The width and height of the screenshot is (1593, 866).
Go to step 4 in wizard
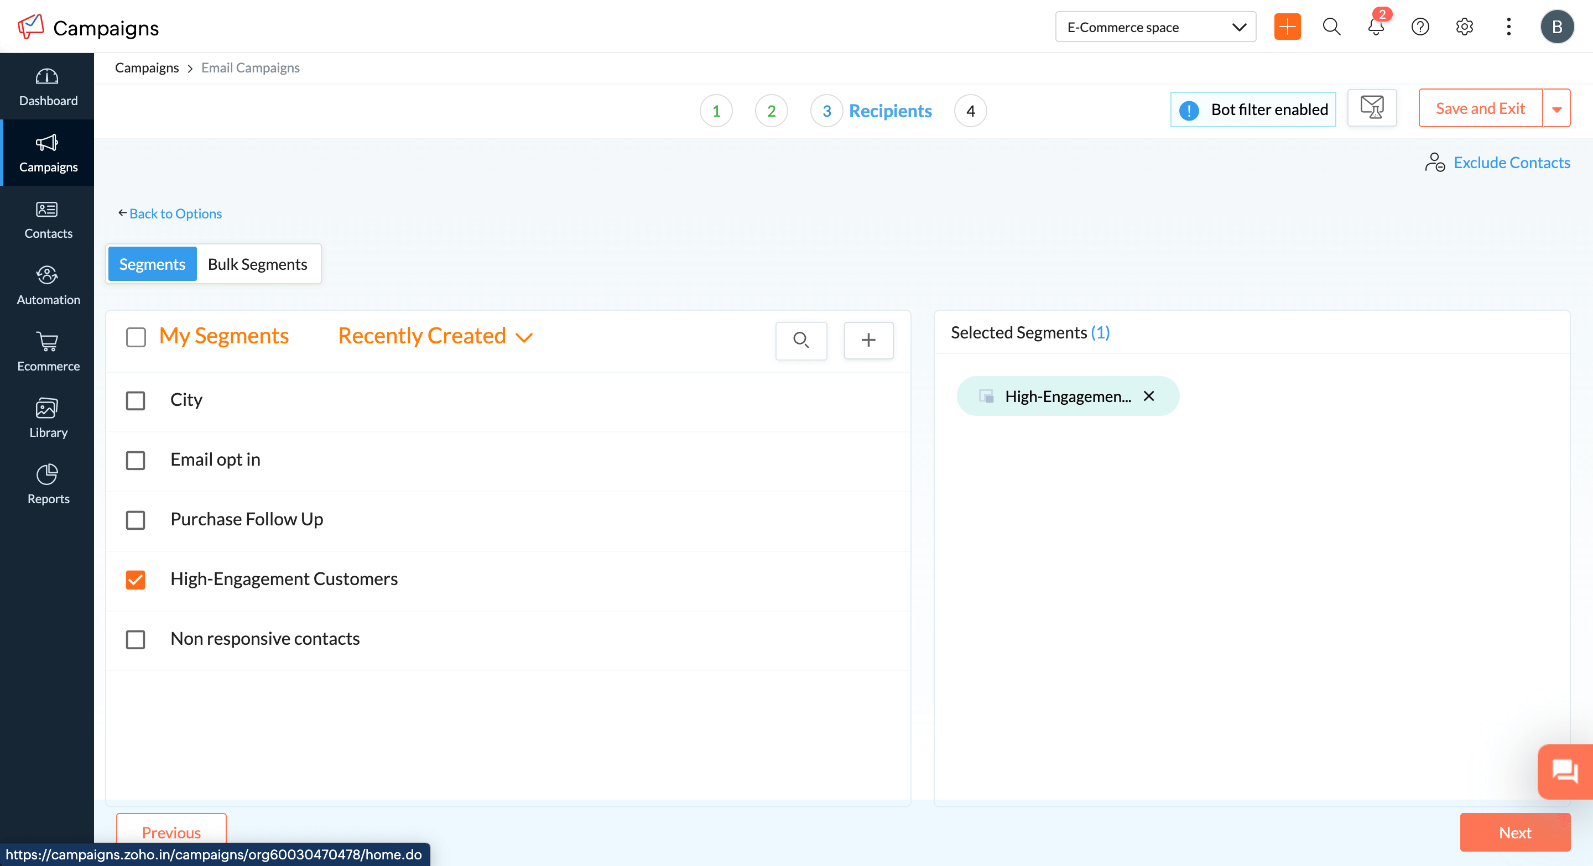tap(970, 111)
